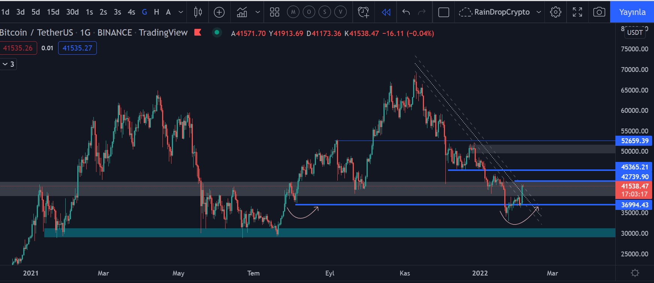Click the Kas label on time axis
The image size is (654, 283).
[405, 273]
